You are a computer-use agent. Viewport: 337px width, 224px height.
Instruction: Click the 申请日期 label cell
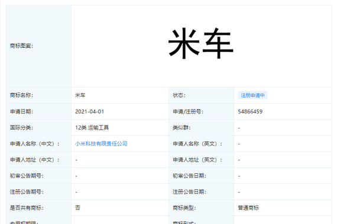[38, 111]
